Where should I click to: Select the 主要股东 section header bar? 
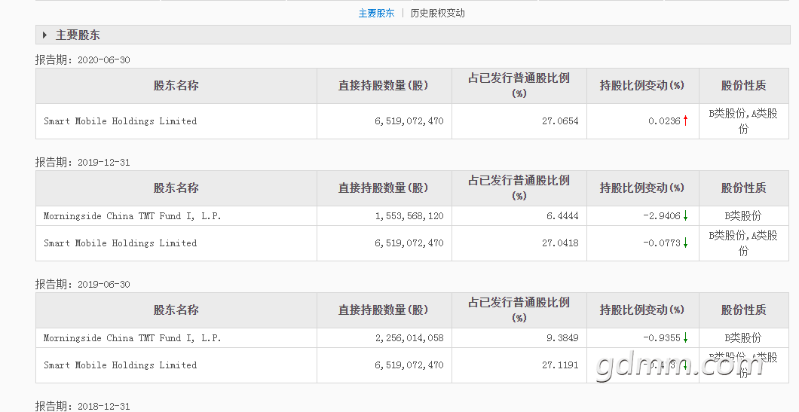(413, 35)
